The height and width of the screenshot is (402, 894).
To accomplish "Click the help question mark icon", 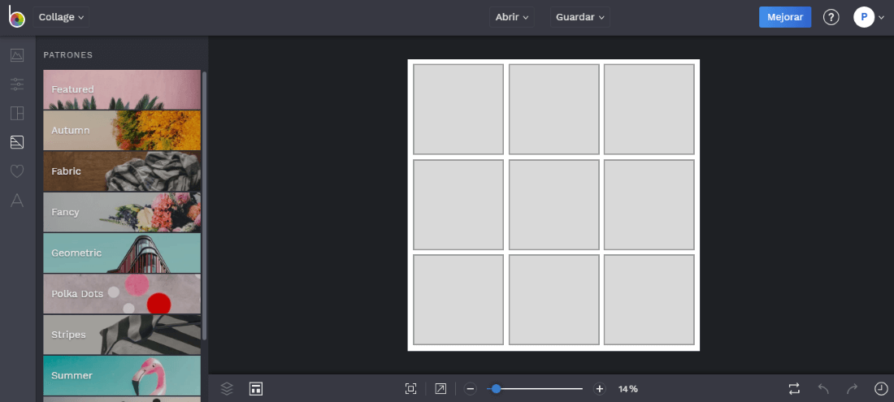I will click(831, 17).
